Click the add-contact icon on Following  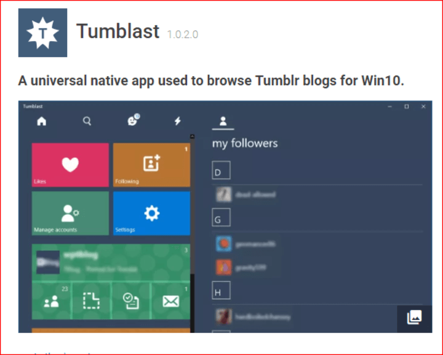(x=152, y=163)
